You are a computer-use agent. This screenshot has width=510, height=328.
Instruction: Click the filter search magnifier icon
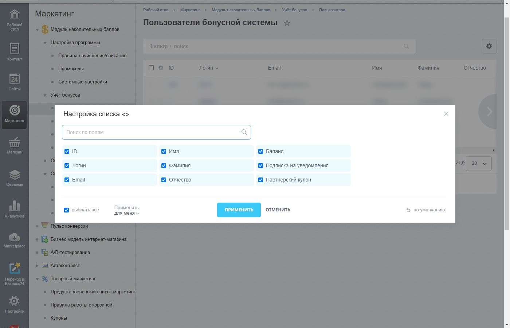[407, 46]
